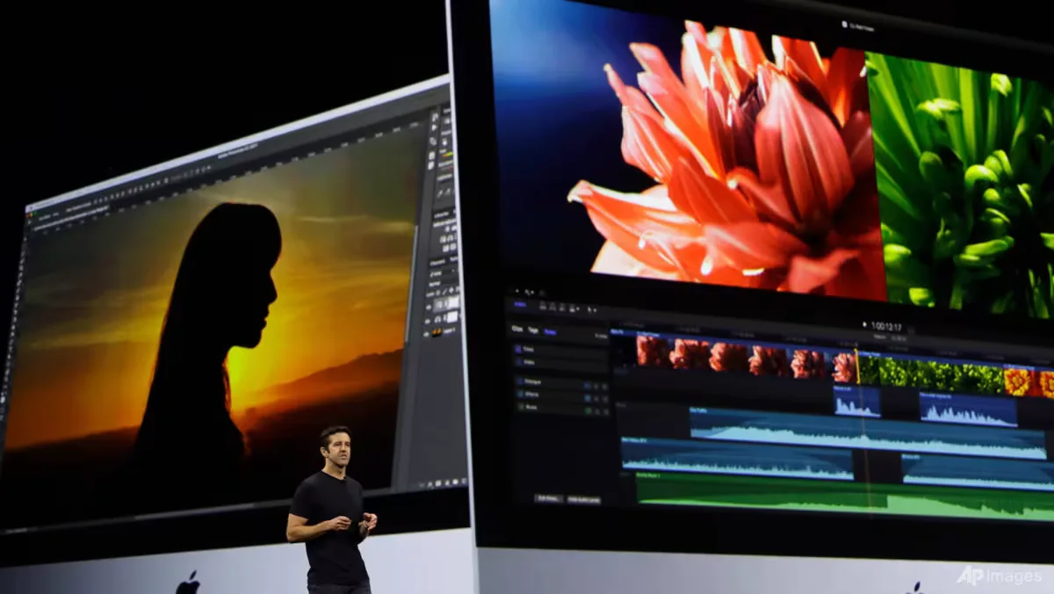This screenshot has width=1054, height=594.
Task: Click the 1:00:12:17 timecode display
Action: 887,328
